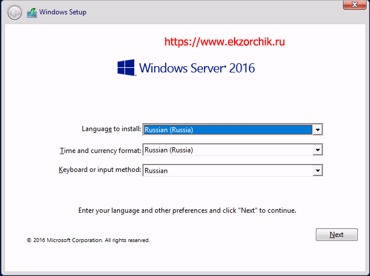The width and height of the screenshot is (370, 276).
Task: Open the Keyboard or input method dropdown arrow
Action: point(318,171)
